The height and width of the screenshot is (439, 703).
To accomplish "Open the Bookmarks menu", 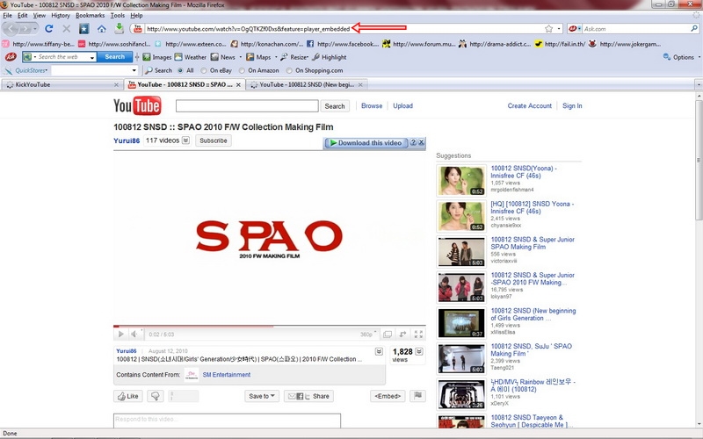I will (91, 15).
